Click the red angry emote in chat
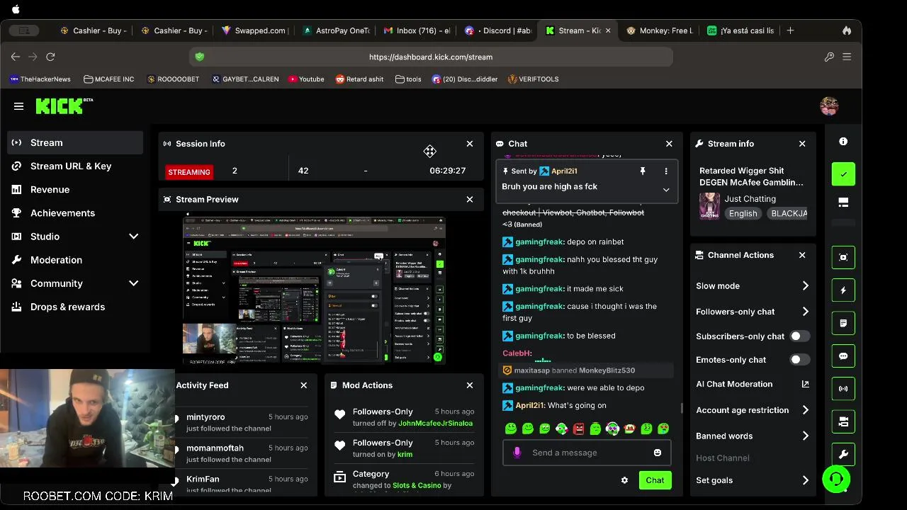Screen dimensions: 907x510 coord(579,429)
